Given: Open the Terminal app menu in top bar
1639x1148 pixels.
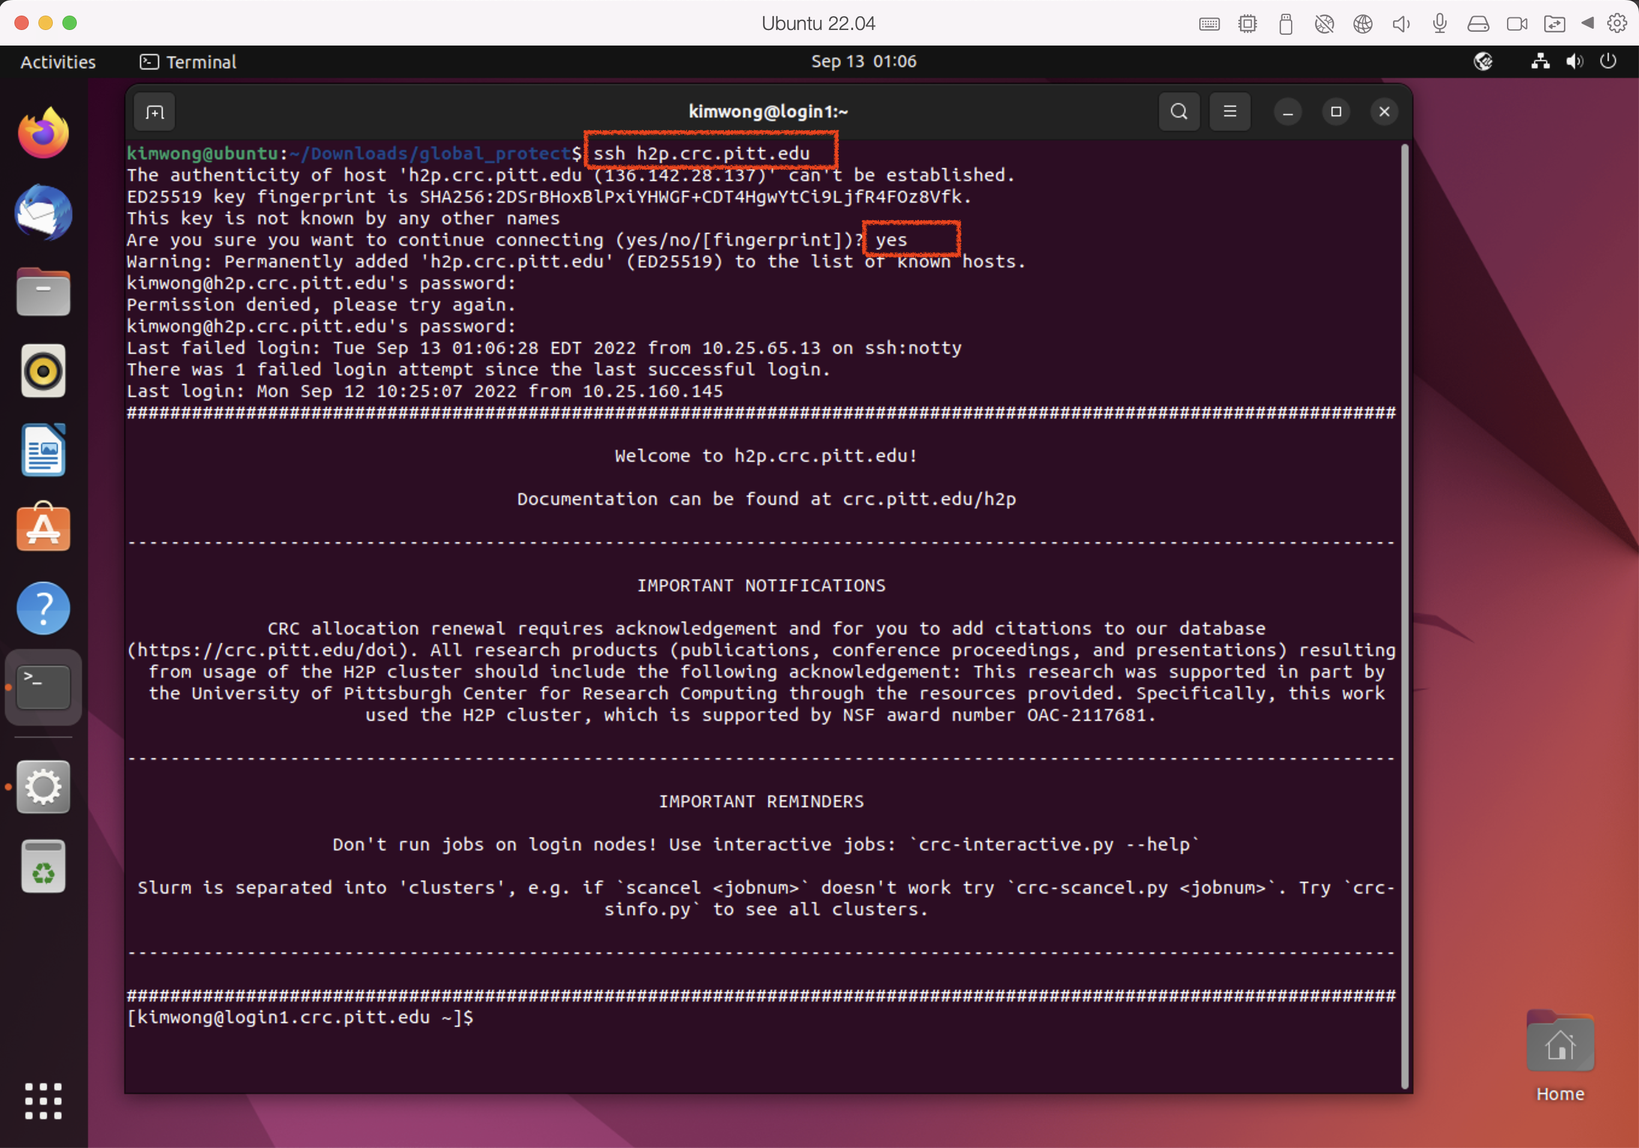Looking at the screenshot, I should (x=188, y=62).
